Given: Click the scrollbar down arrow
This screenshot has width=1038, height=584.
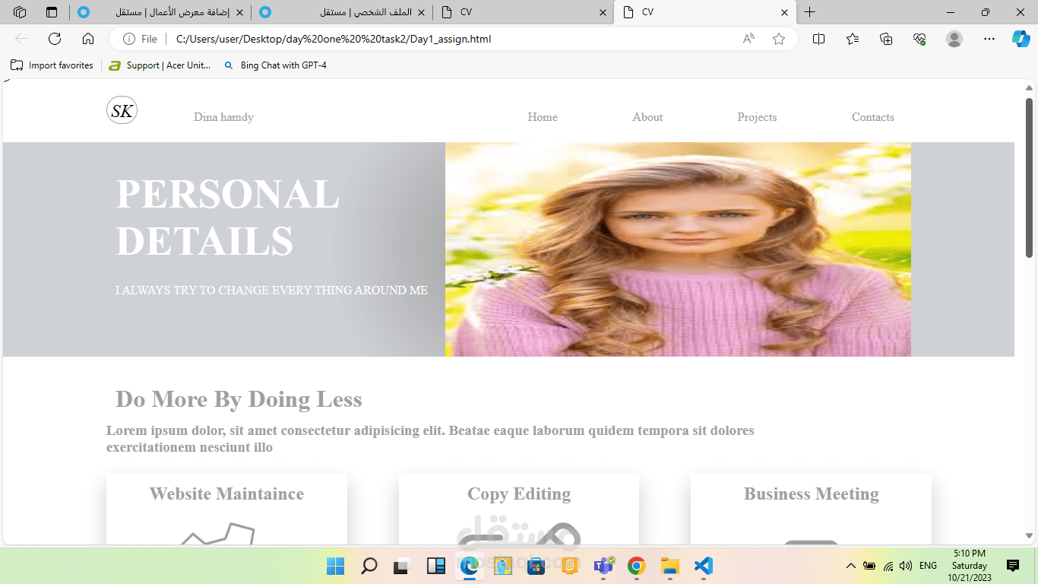Looking at the screenshot, I should click(1030, 535).
